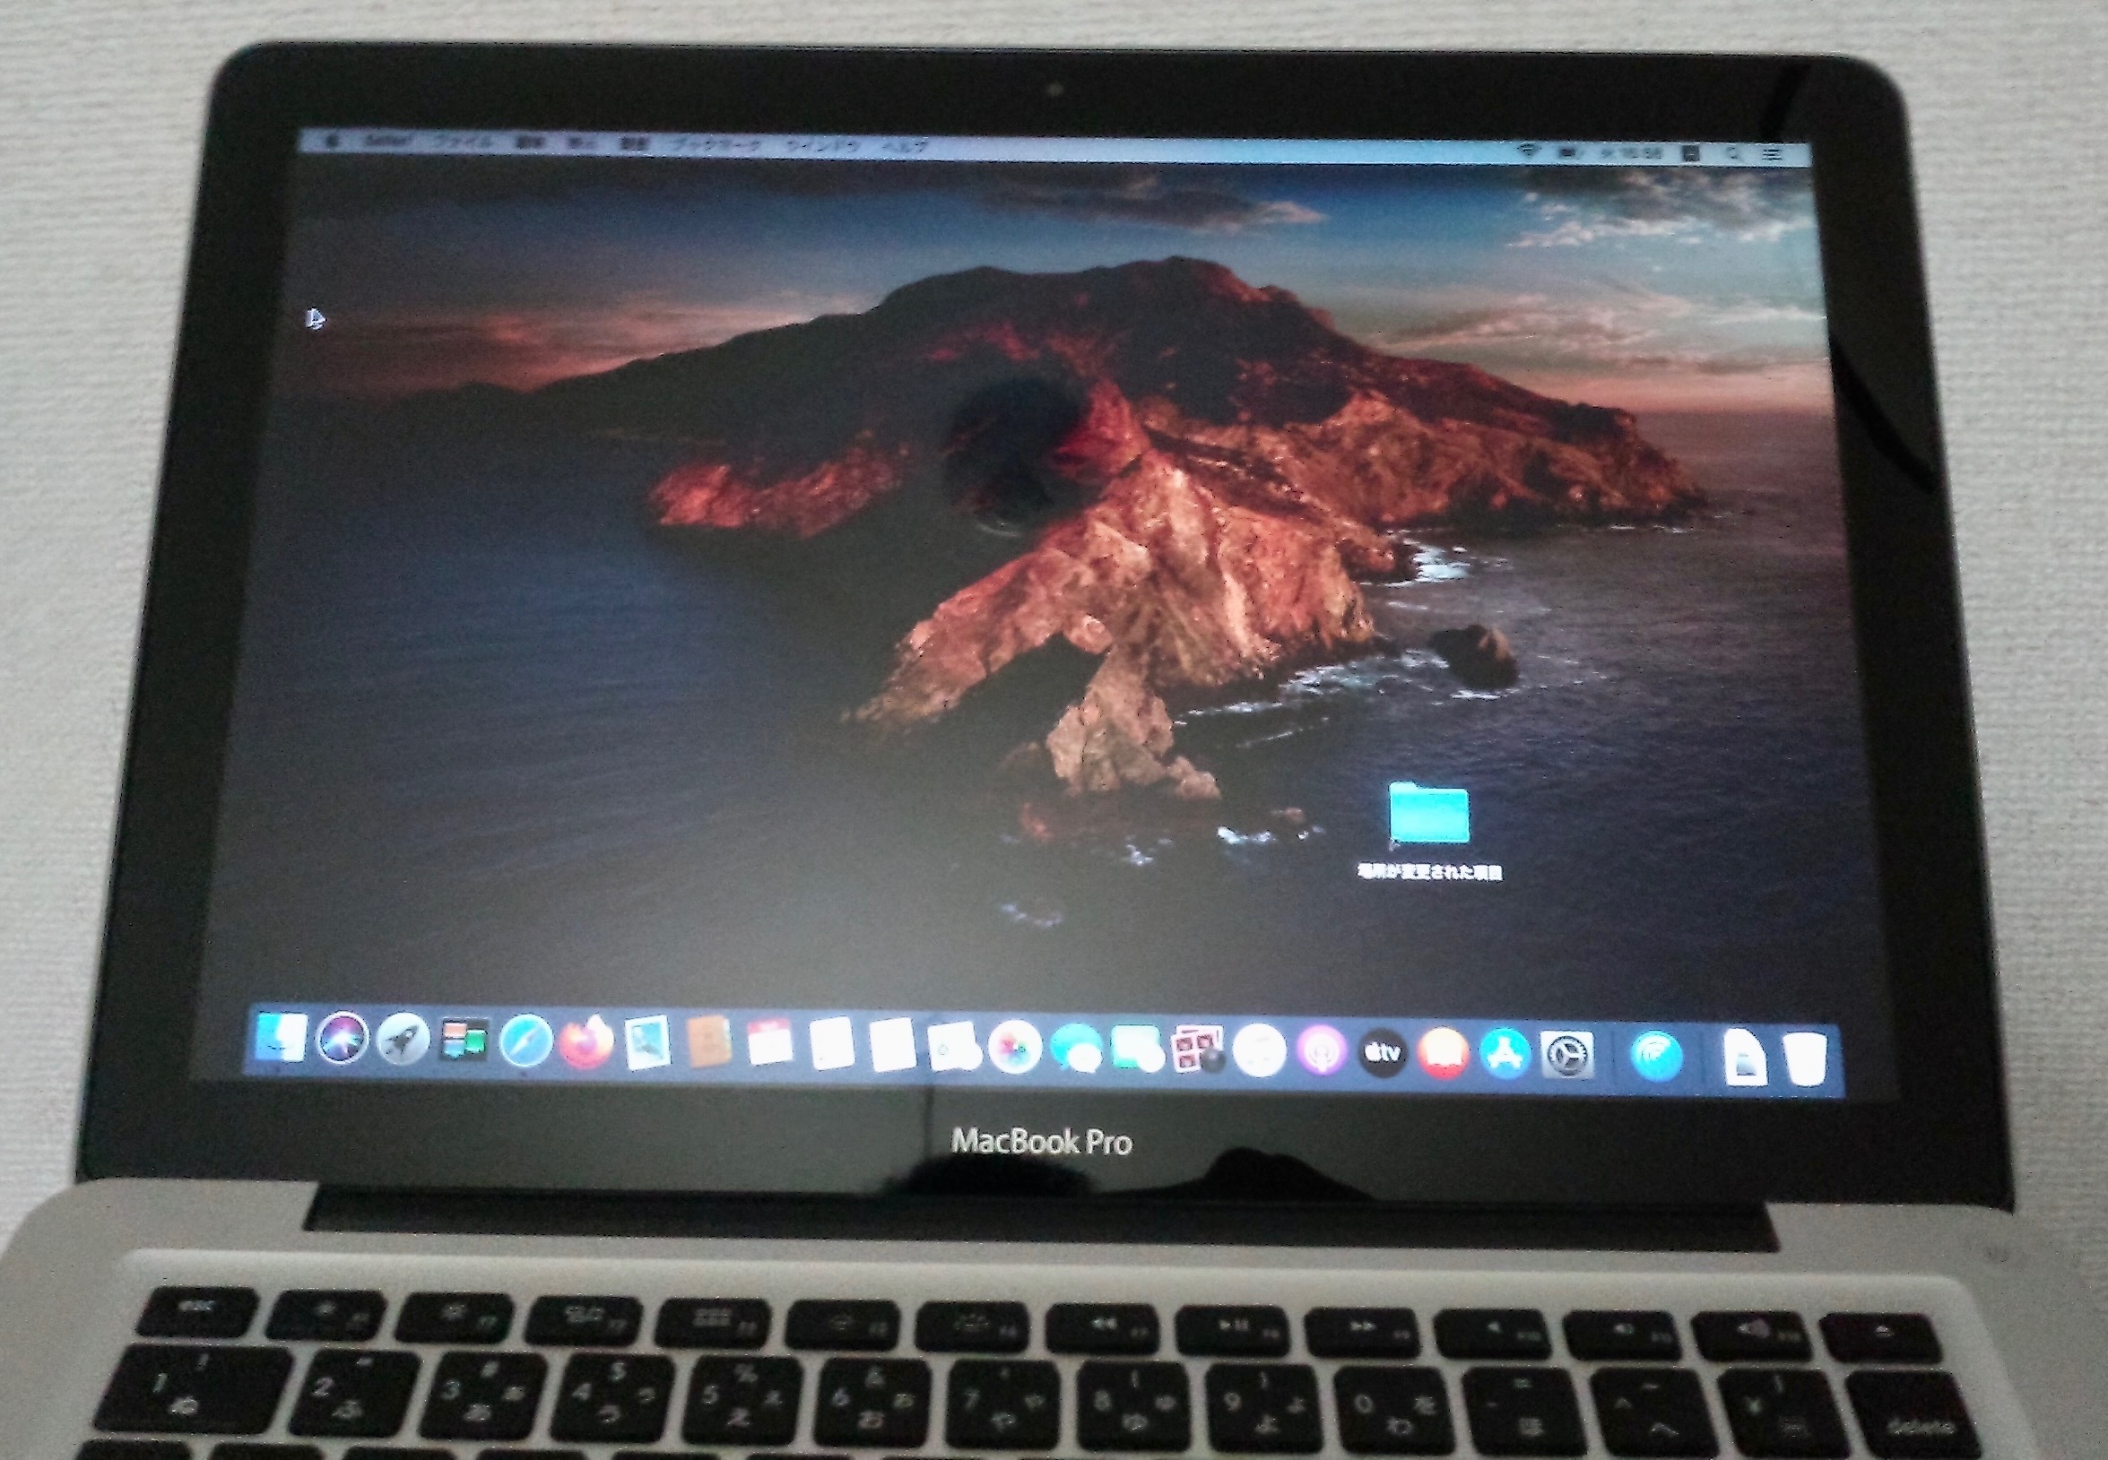Open System Preferences gear icon
2108x1460 pixels.
coord(1566,1057)
